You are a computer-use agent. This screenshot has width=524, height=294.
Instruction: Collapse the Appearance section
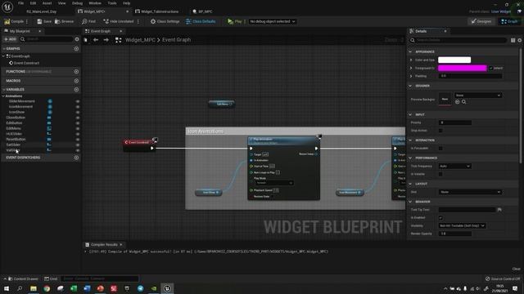click(x=410, y=52)
